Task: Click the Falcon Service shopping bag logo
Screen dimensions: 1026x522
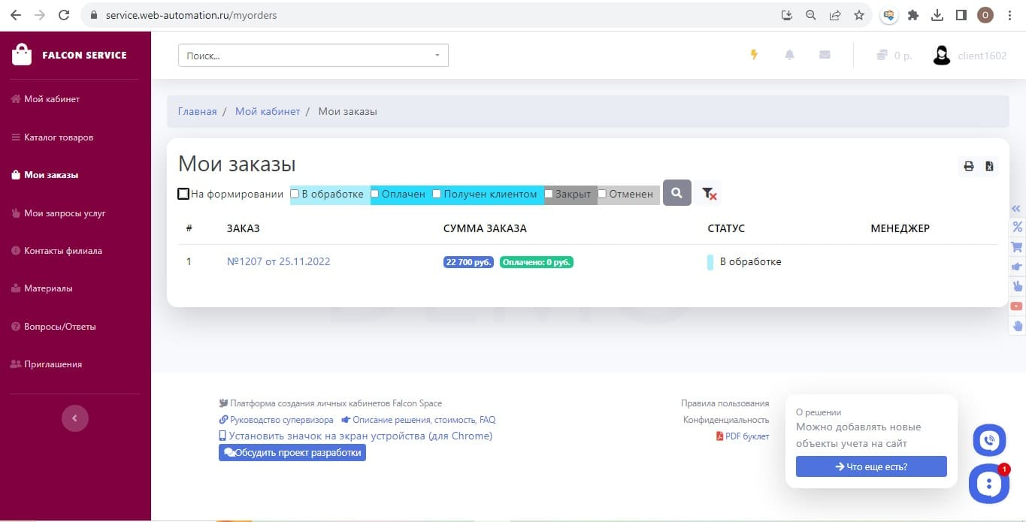Action: coord(22,55)
